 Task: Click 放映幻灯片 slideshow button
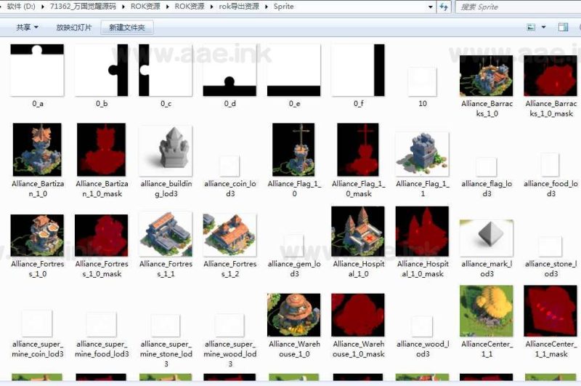tap(74, 28)
